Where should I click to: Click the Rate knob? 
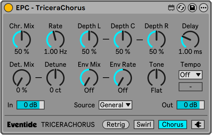click(55, 40)
